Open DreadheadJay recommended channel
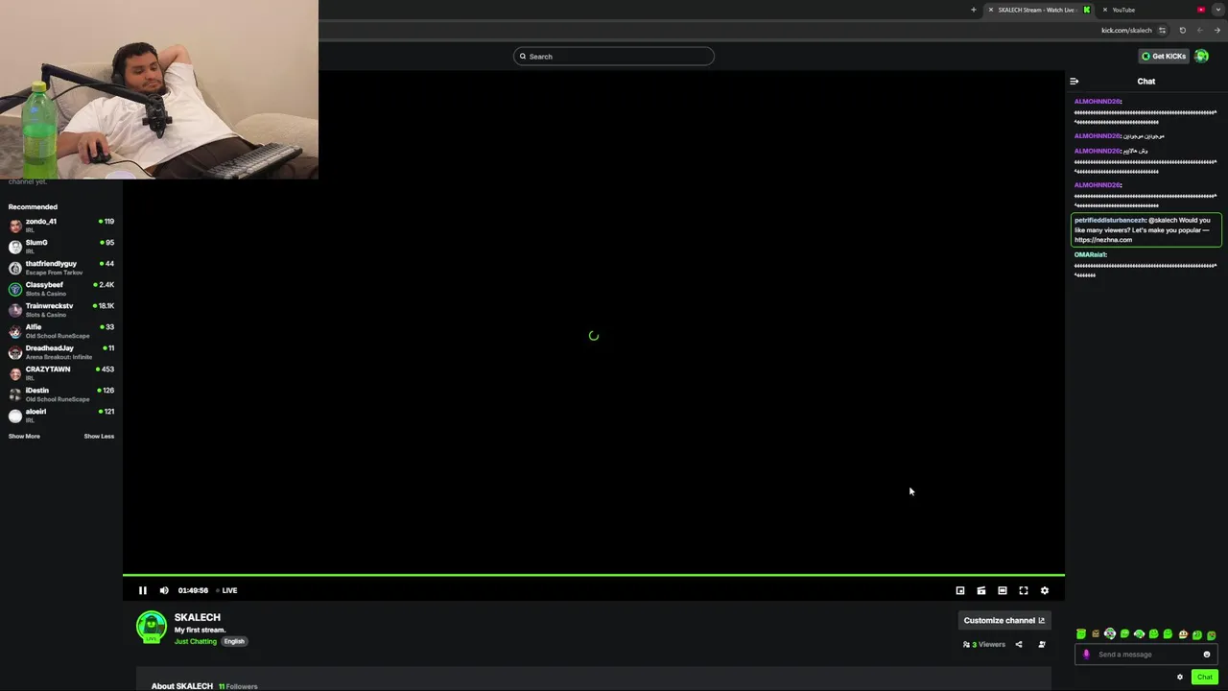1228x691 pixels. click(61, 352)
